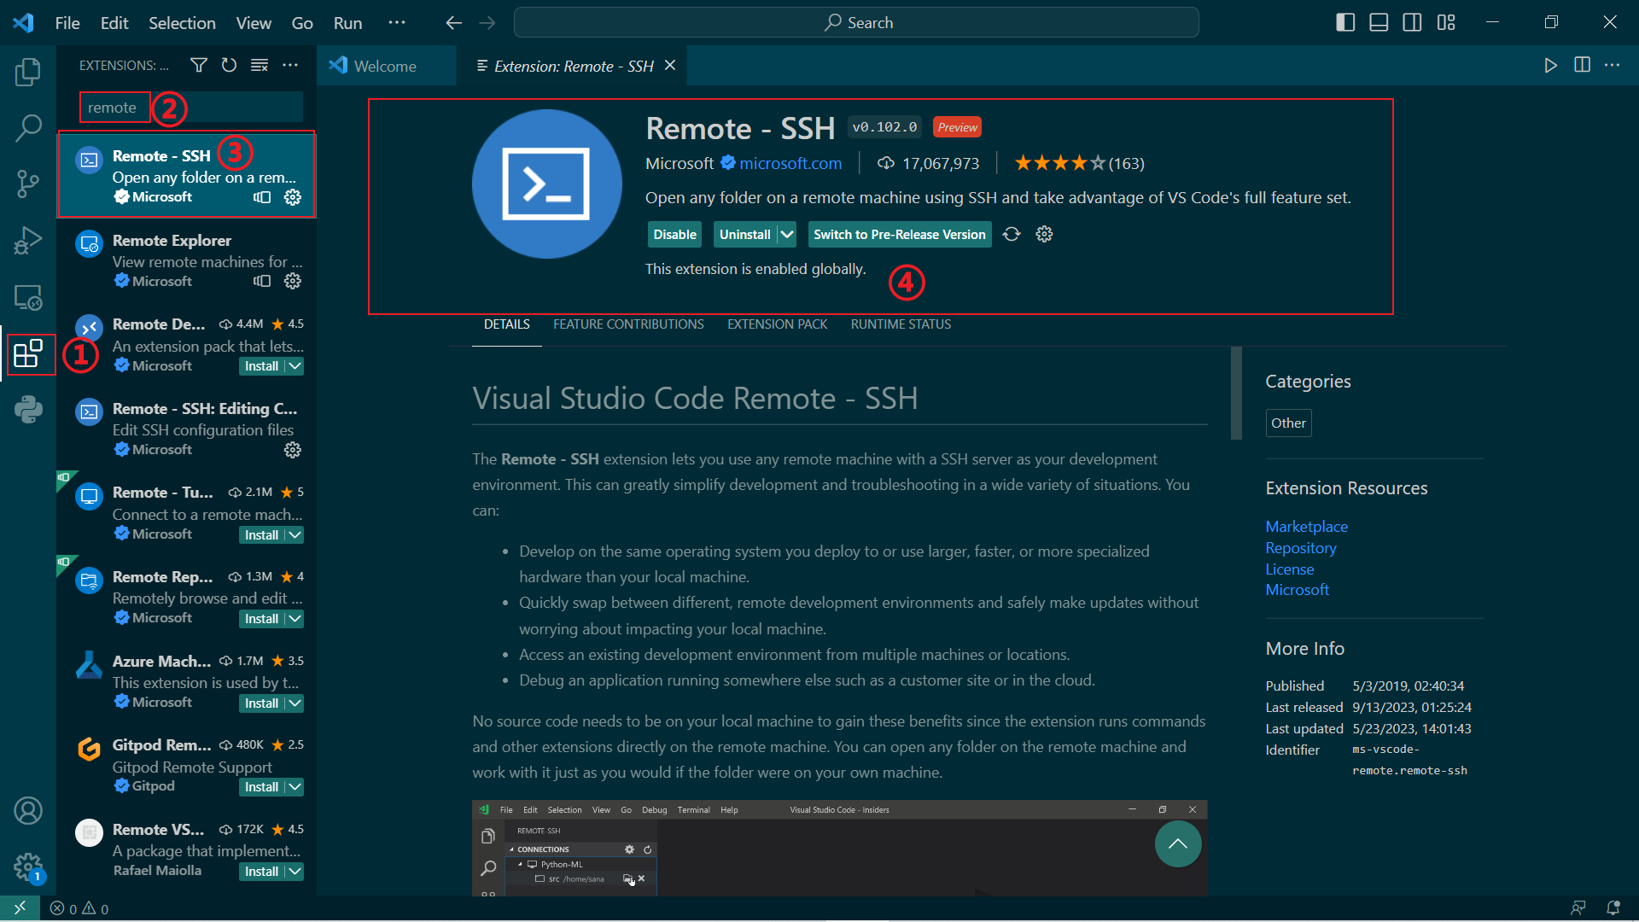Toggle the Secondary Side Bar

(x=1412, y=22)
